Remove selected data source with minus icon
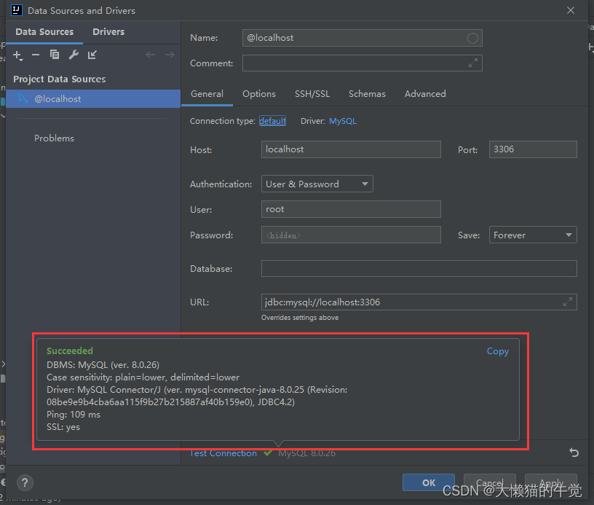This screenshot has width=594, height=505. tap(36, 55)
